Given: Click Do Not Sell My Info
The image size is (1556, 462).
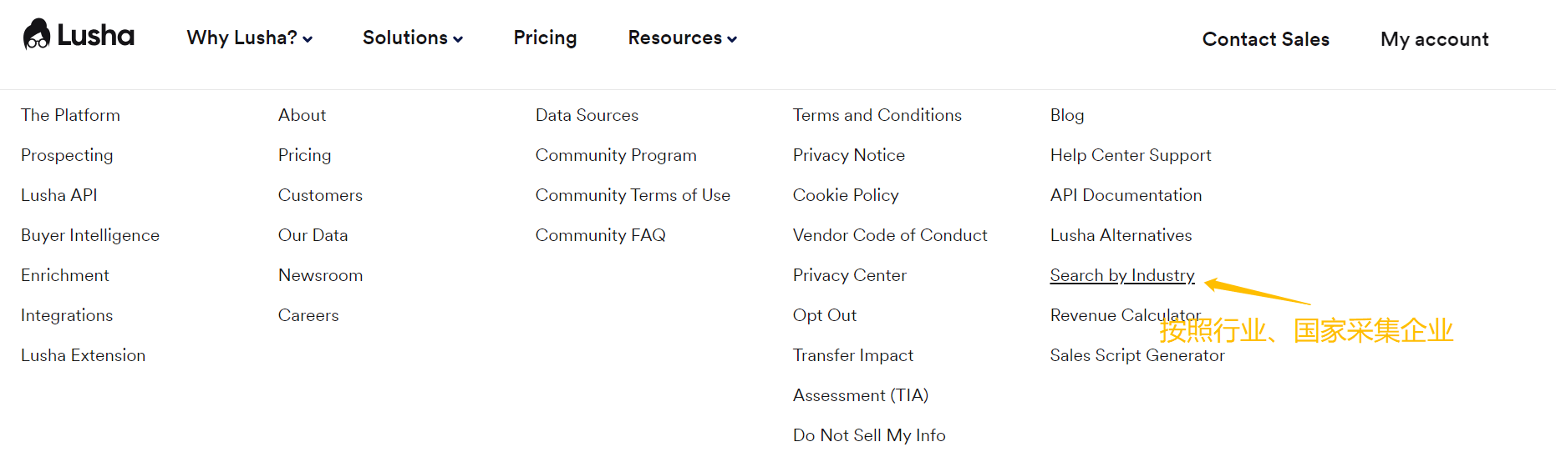Looking at the screenshot, I should coord(869,435).
